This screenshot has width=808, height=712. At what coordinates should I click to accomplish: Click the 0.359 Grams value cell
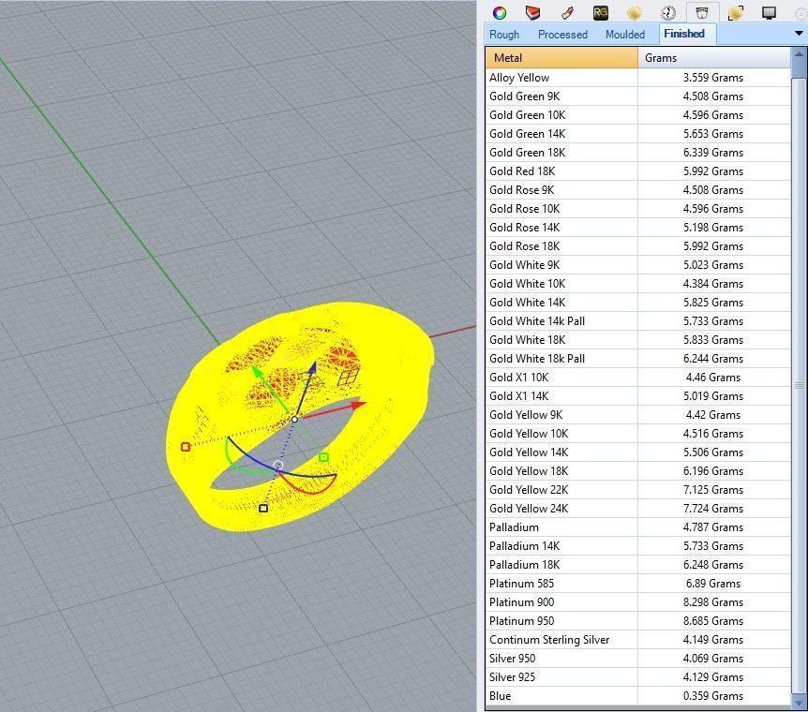click(x=713, y=696)
